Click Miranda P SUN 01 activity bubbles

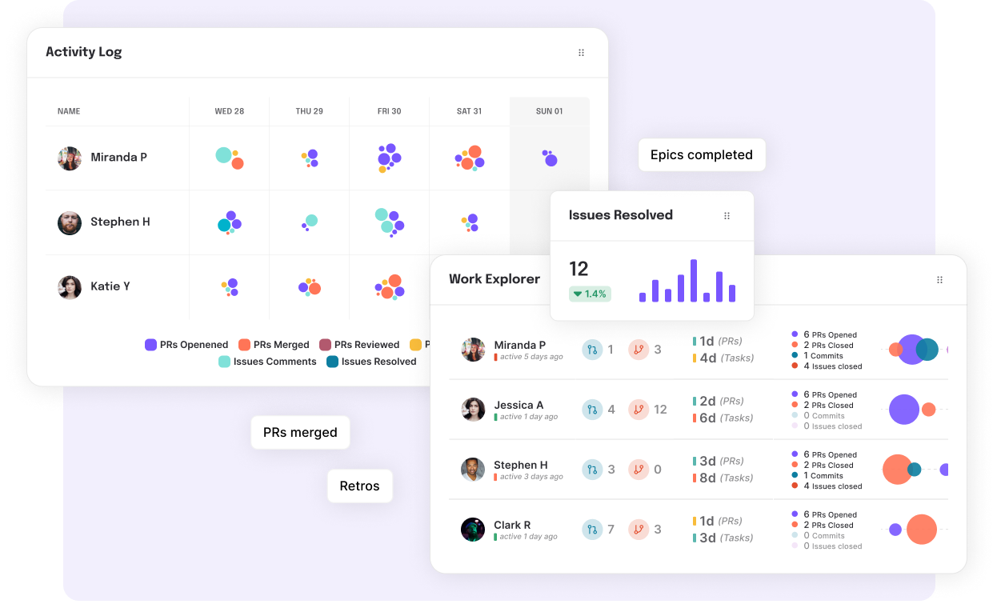pyautogui.click(x=549, y=158)
